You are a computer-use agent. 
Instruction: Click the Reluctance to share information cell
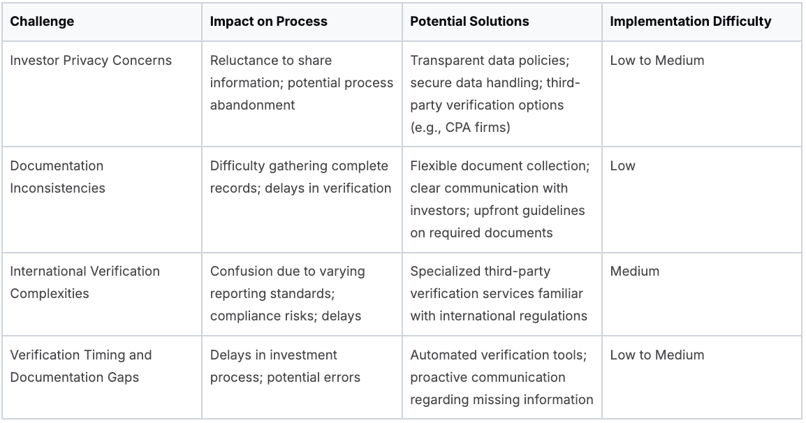pyautogui.click(x=302, y=94)
